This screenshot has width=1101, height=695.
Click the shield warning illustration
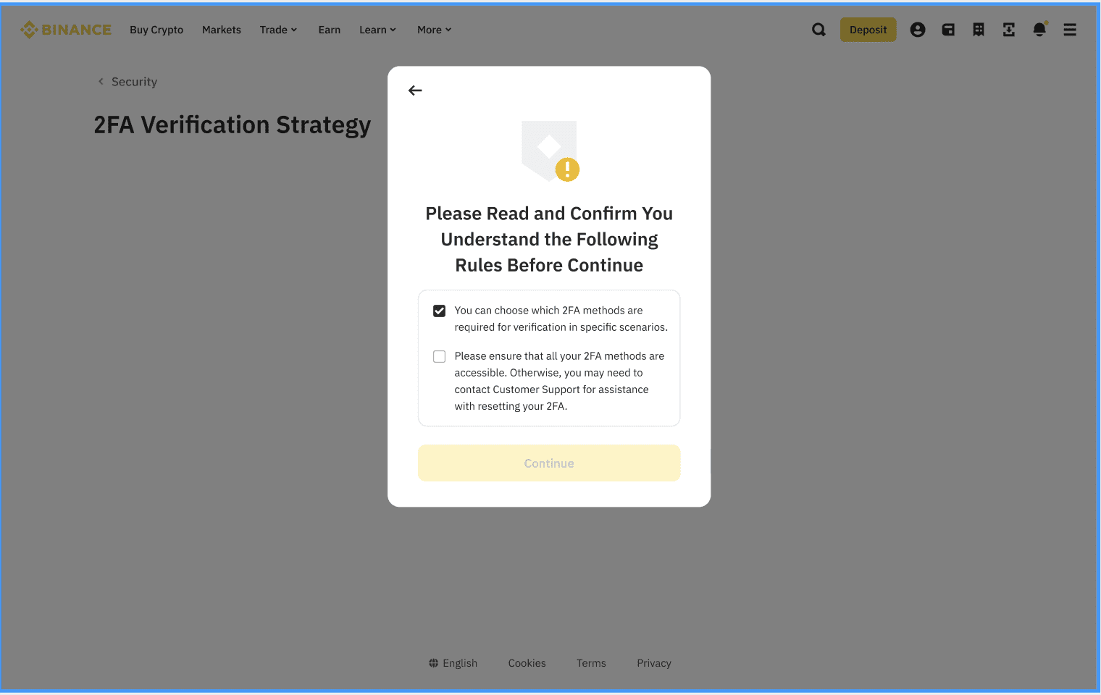(550, 151)
